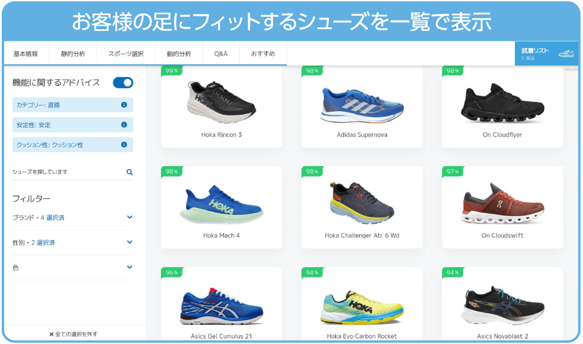Expand the ブランド filter chevron
The height and width of the screenshot is (344, 583).
(129, 217)
